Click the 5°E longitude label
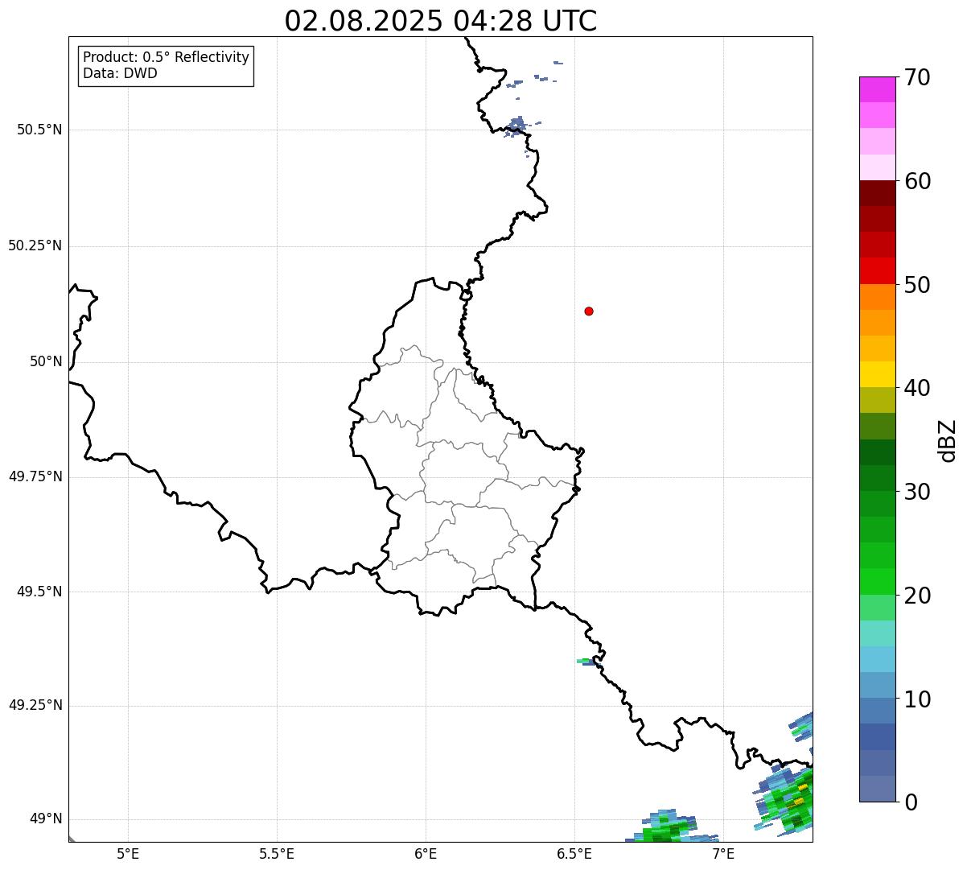This screenshot has width=967, height=870. pyautogui.click(x=128, y=853)
